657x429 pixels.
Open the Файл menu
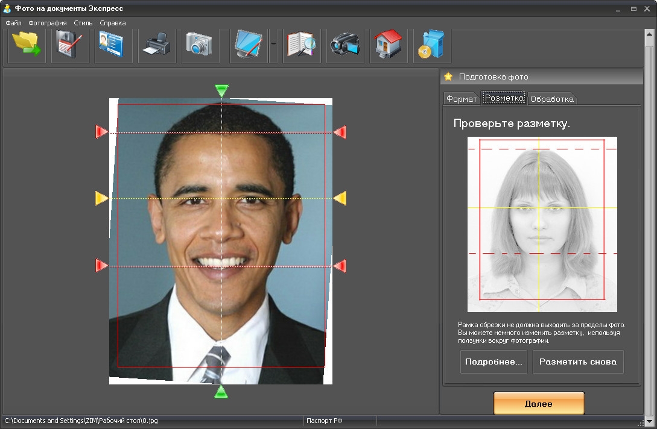tap(13, 23)
